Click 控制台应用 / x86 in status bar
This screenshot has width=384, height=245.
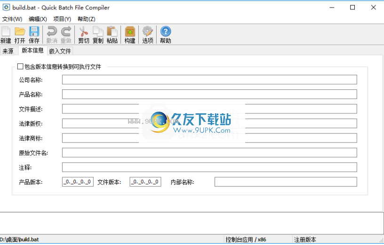[246, 239]
